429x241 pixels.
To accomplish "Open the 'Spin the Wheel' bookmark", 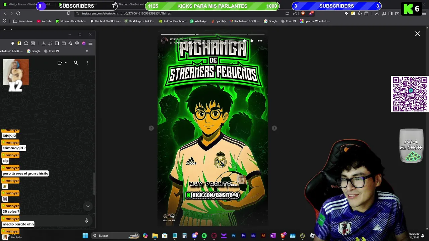I will point(315,21).
